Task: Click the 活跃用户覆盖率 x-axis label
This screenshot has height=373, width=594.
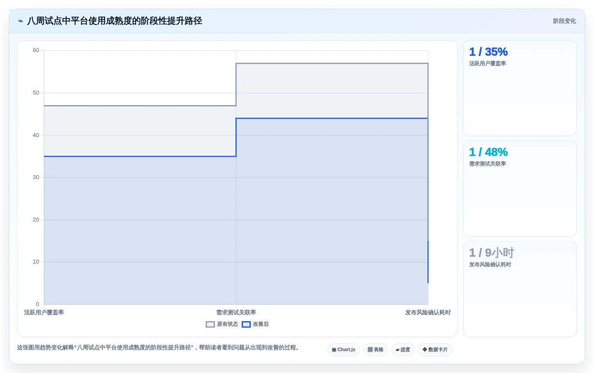Action: [44, 313]
